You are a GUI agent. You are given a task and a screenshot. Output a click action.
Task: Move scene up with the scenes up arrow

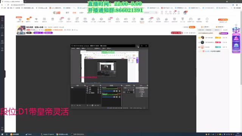[78, 105]
